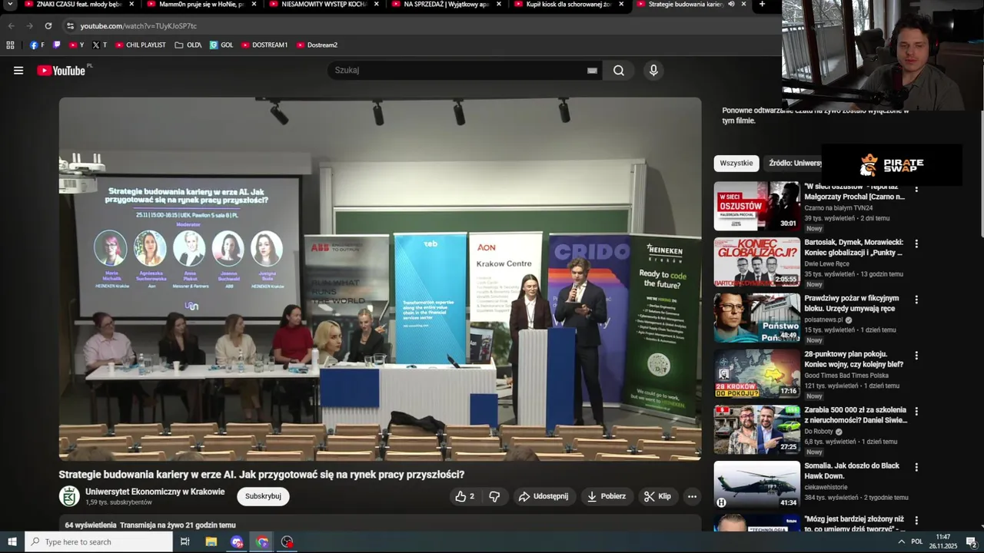Open 'Prawdziwy pożar w fikcyjnym bloku' thumbnail
Viewport: 984px width, 553px height.
[x=757, y=318]
